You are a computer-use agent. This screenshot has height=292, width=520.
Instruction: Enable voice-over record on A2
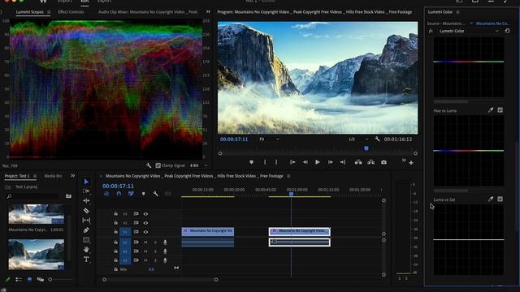click(x=165, y=251)
